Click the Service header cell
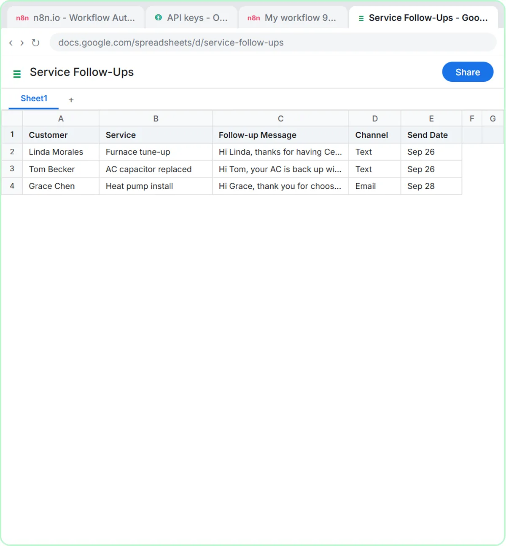 pos(156,135)
